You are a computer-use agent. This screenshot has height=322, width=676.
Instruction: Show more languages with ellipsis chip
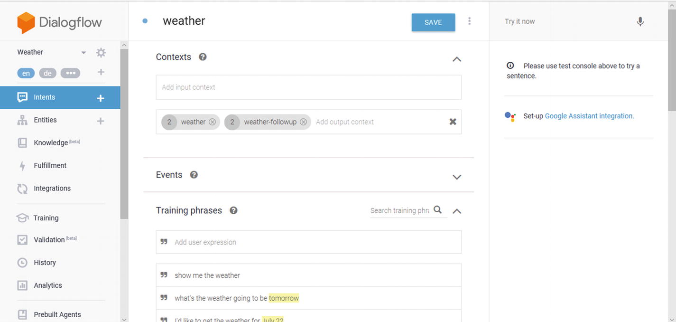coord(70,73)
